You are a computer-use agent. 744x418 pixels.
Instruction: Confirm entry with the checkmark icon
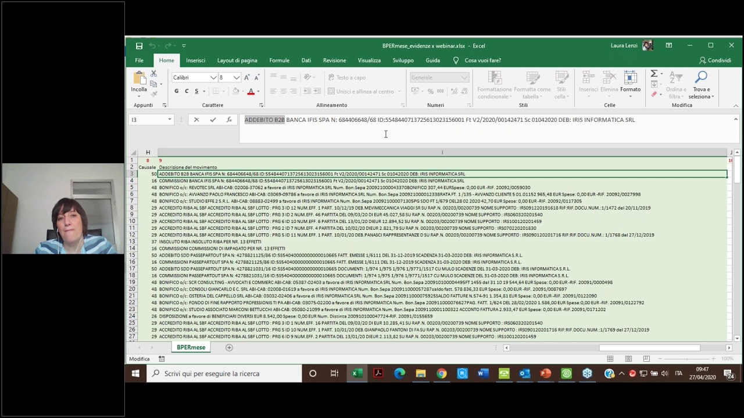(x=213, y=120)
